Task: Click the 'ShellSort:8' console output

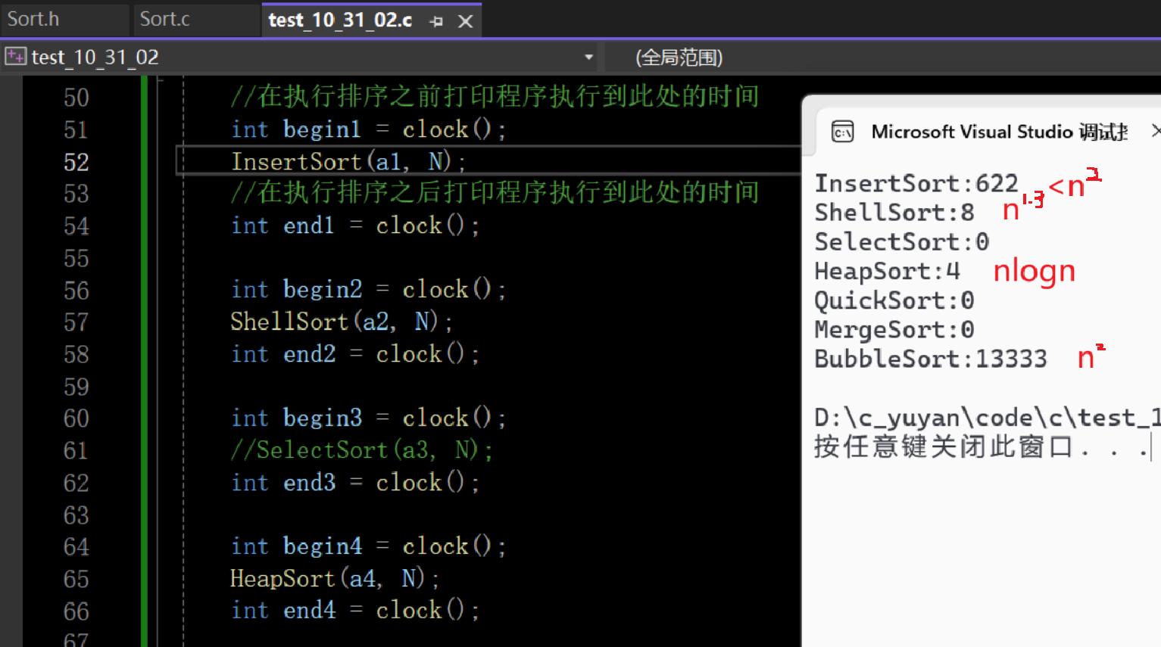Action: [x=894, y=213]
